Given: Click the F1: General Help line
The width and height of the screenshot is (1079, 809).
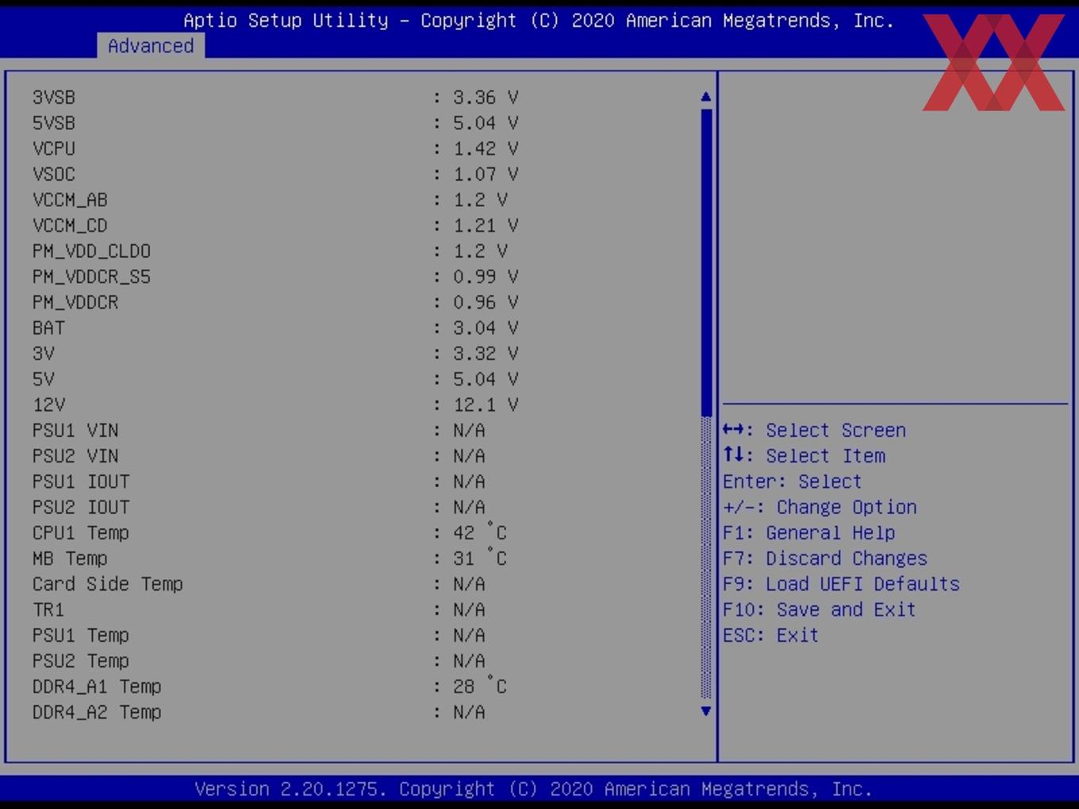Looking at the screenshot, I should [809, 533].
